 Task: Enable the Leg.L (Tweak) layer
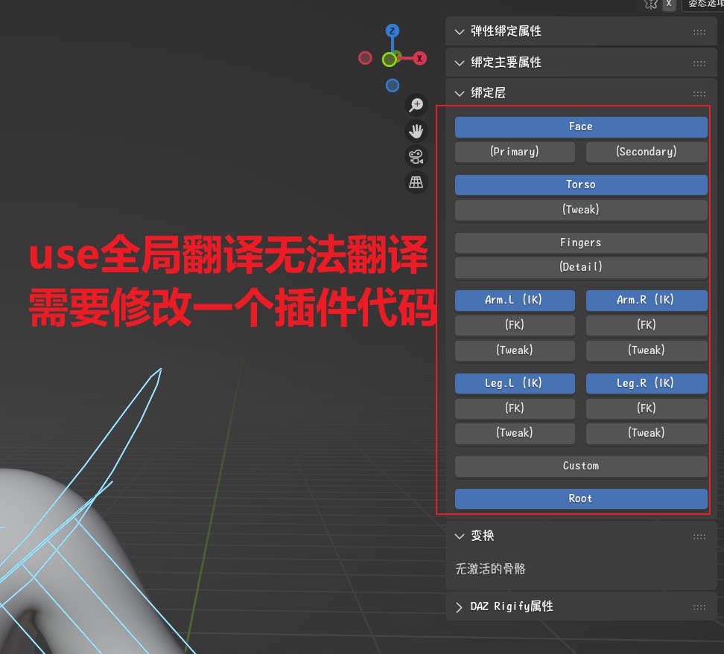click(x=515, y=434)
